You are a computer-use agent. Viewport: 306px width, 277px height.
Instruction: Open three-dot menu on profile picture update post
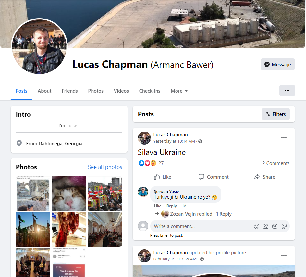(284, 255)
